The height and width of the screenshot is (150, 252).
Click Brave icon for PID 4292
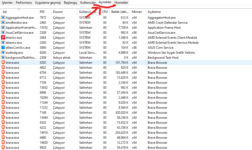tap(3, 62)
